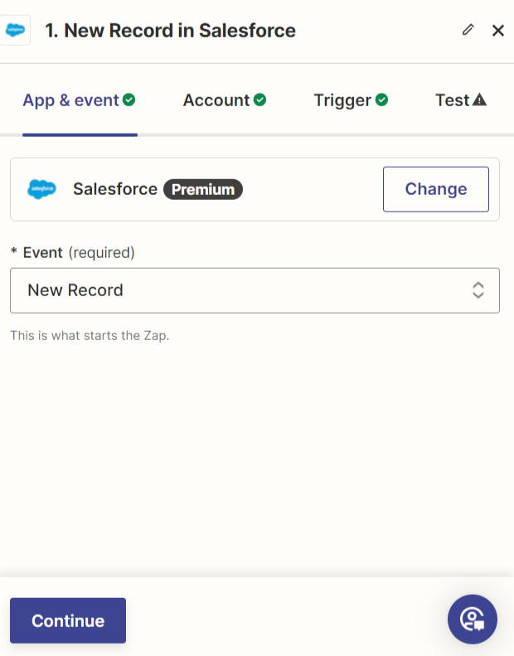Viewport: 514px width, 656px height.
Task: Click the Change button for Salesforce
Action: pos(436,189)
